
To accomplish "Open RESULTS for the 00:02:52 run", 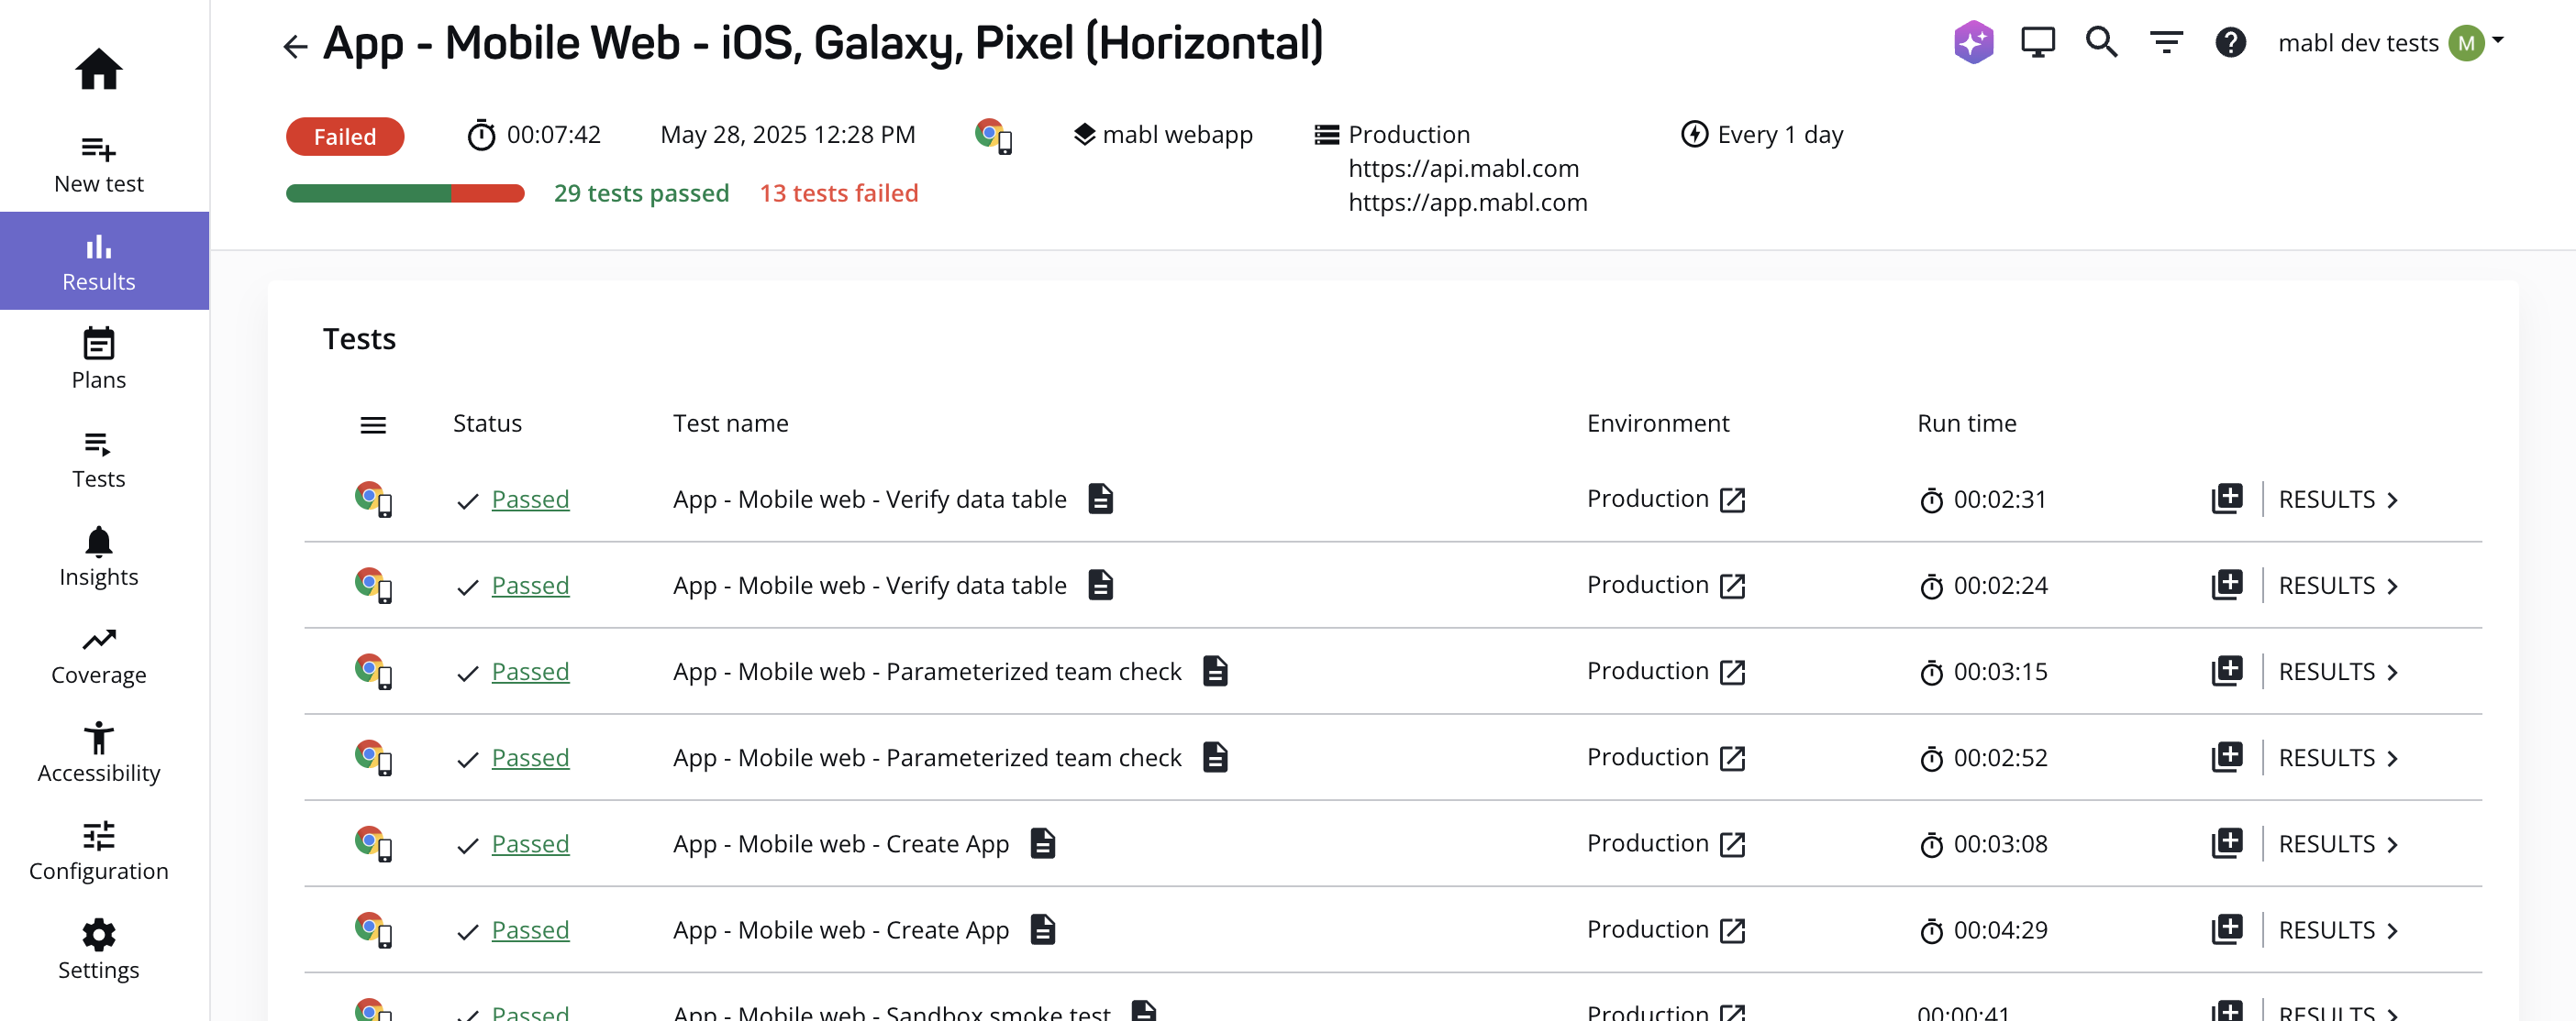I will coord(2338,757).
